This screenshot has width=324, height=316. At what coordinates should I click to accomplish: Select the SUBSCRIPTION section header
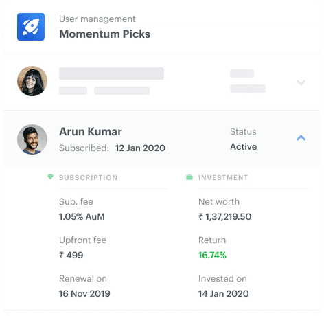(x=89, y=178)
